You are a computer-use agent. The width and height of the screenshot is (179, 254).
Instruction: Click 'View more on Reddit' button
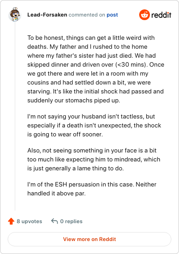[89, 239]
